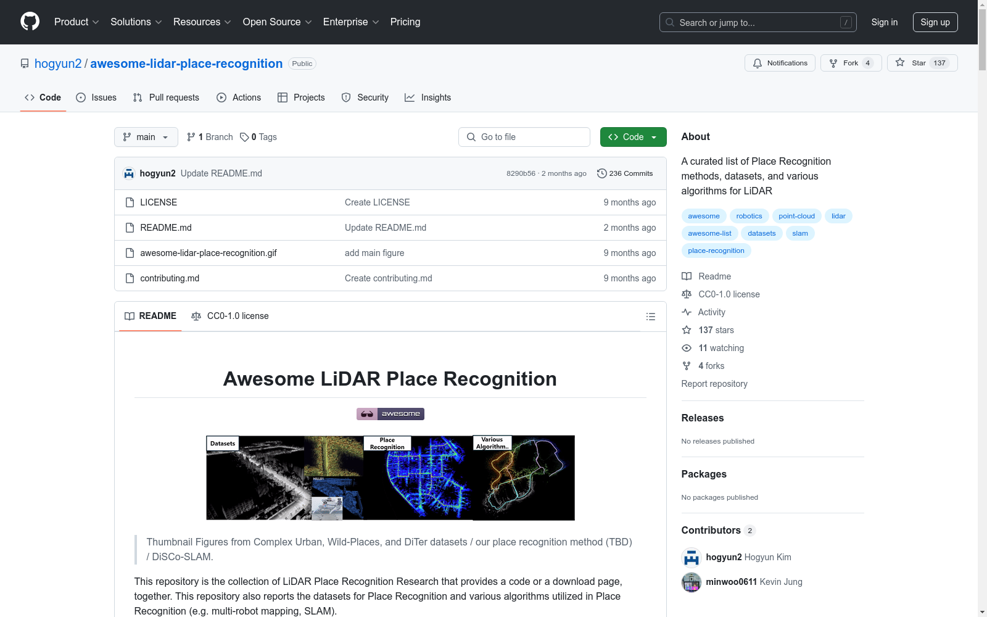
Task: Click the search magnifier icon in header
Action: tap(670, 22)
